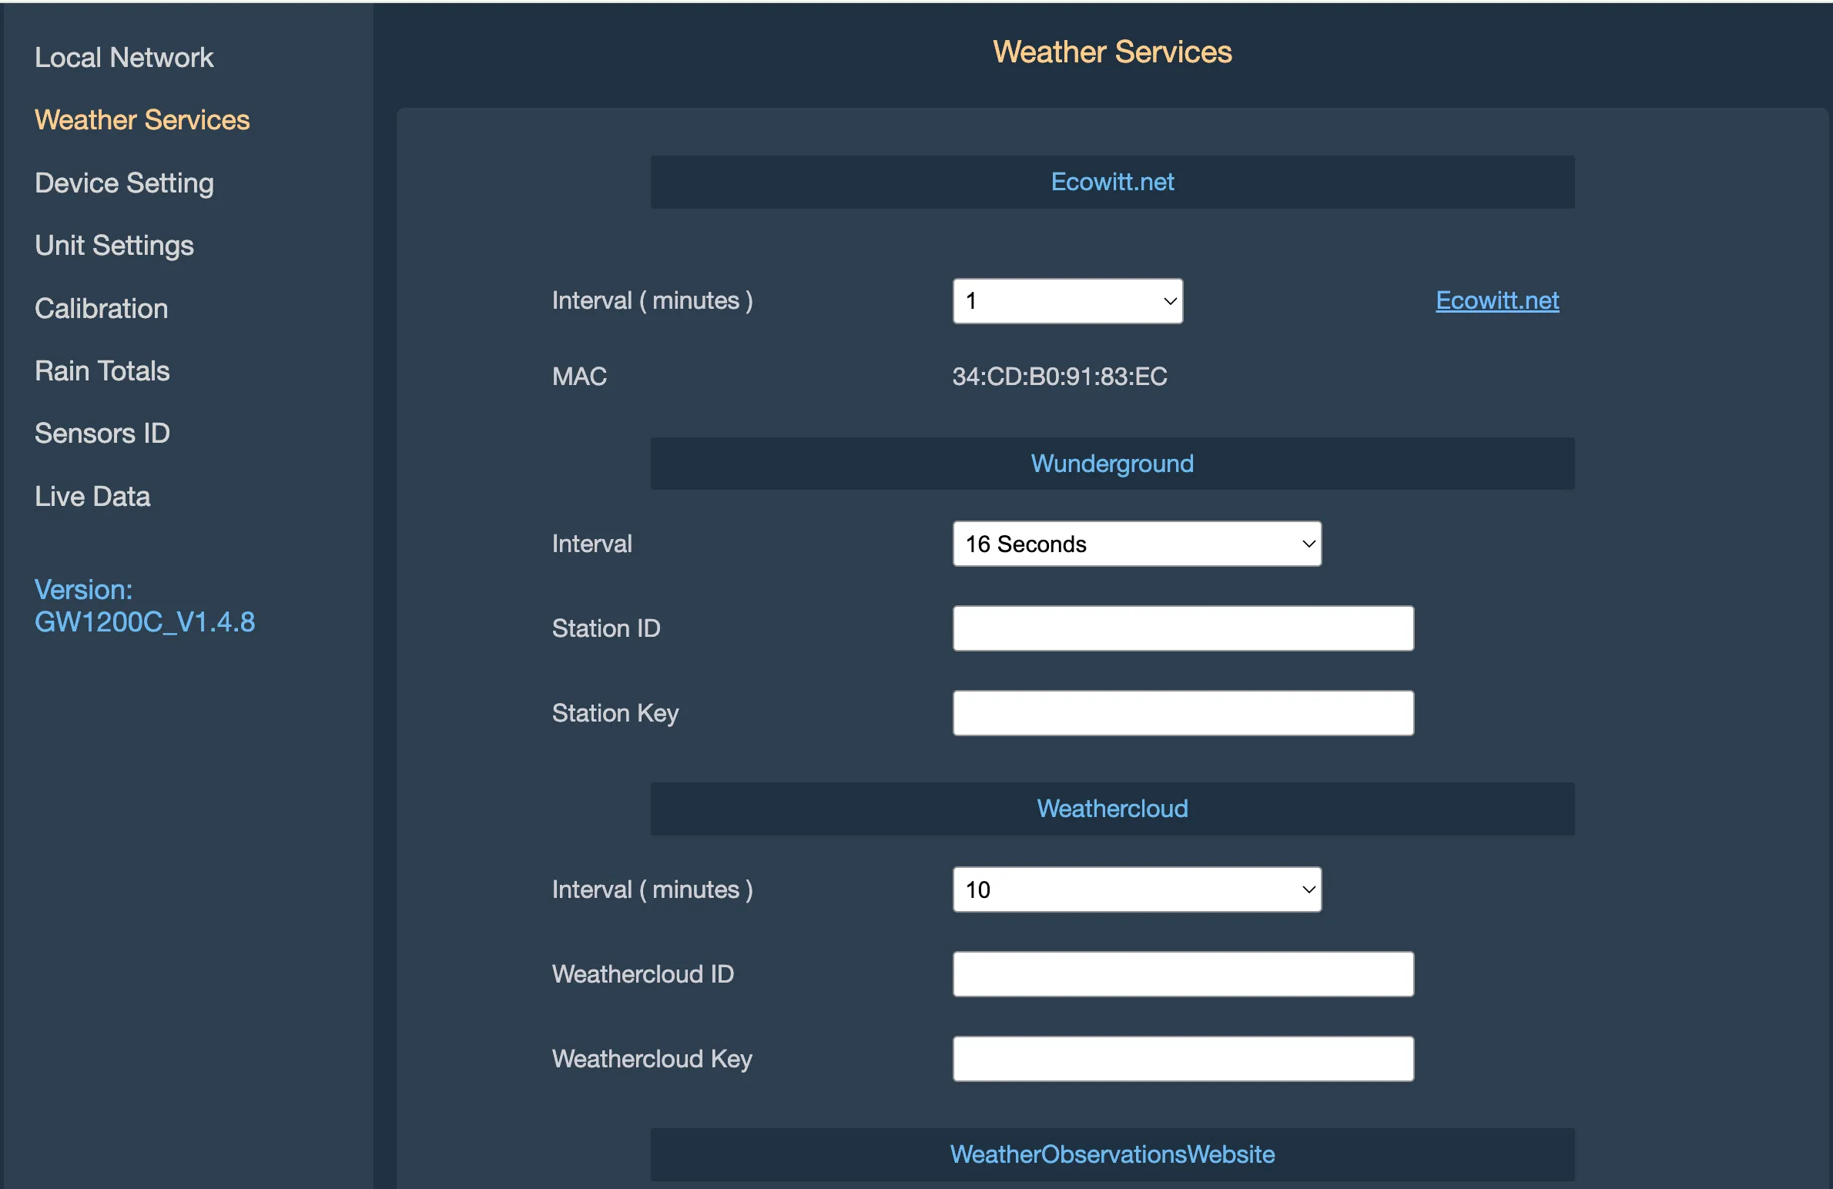Viewport: 1833px width, 1189px height.
Task: Click the Weathercloud section header
Action: (1112, 809)
